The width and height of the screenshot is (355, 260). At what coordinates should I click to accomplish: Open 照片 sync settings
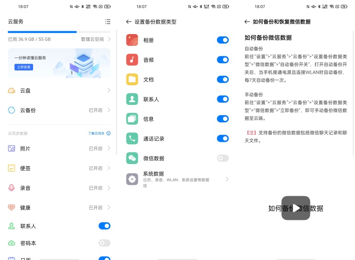[x=59, y=148]
